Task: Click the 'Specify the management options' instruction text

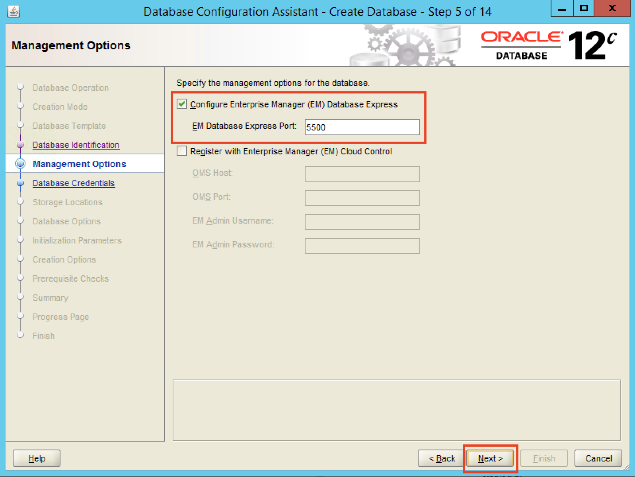Action: pos(273,83)
